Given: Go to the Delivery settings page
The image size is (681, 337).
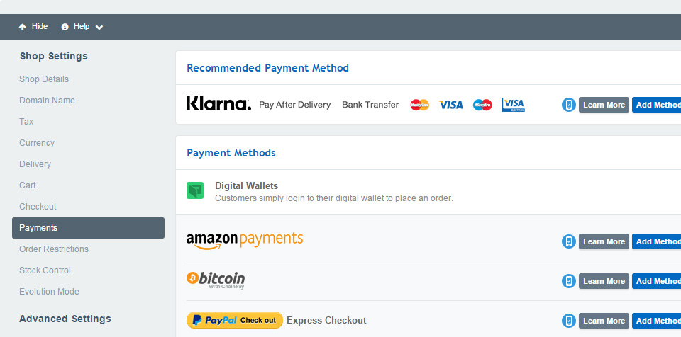Looking at the screenshot, I should 35,164.
